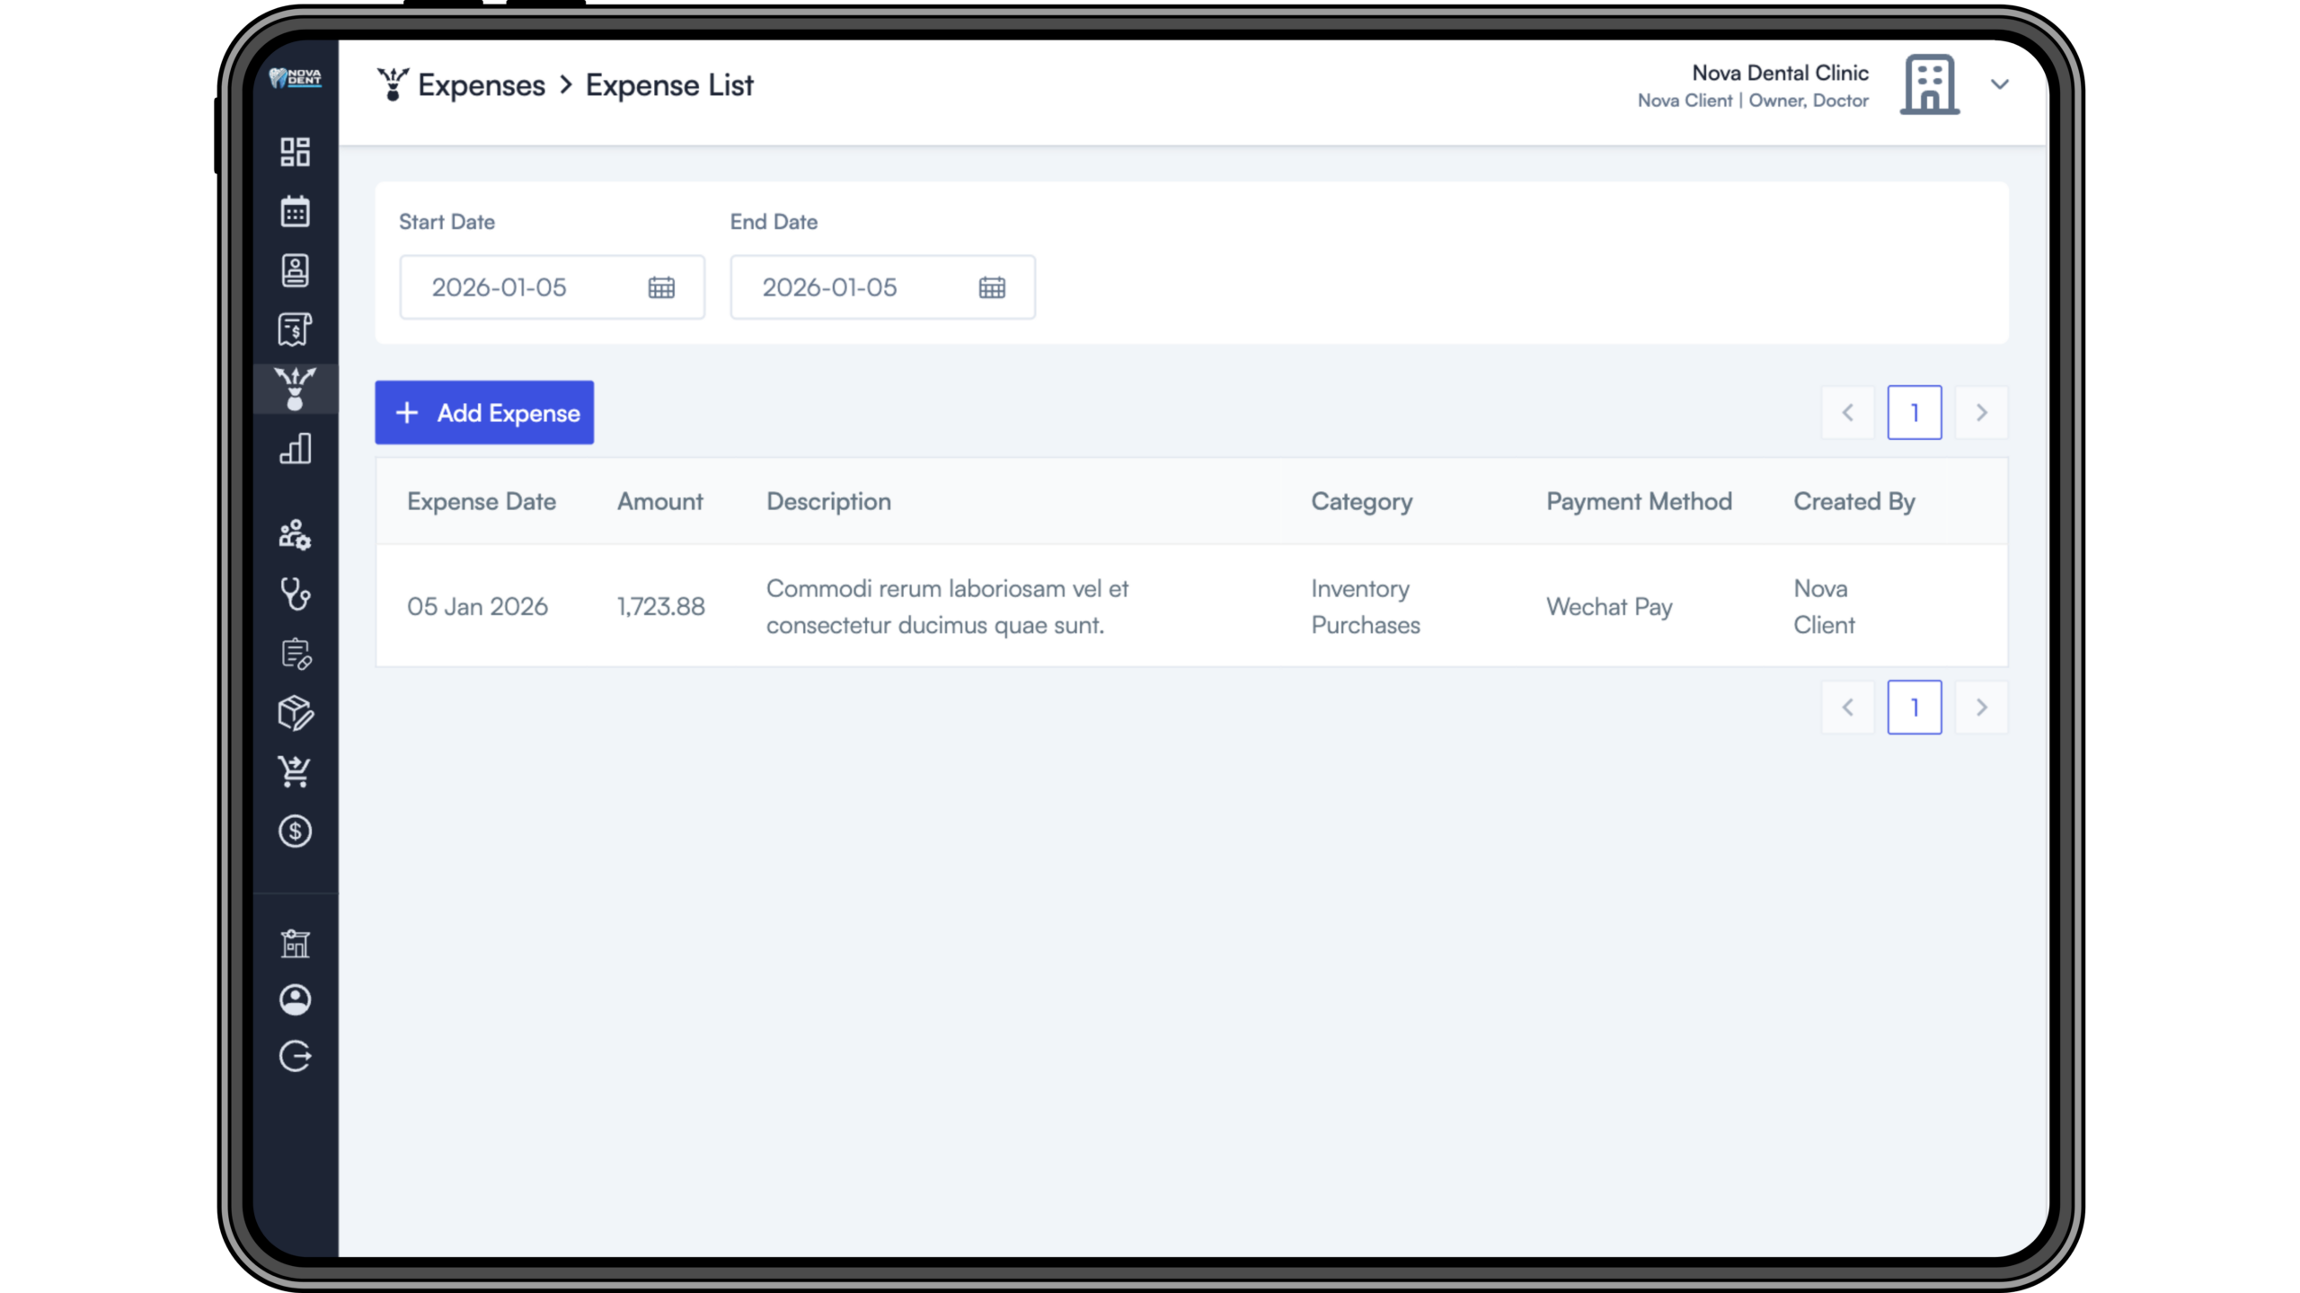Go to next page in bottom pagination
Image resolution: width=2300 pixels, height=1293 pixels.
point(1981,708)
